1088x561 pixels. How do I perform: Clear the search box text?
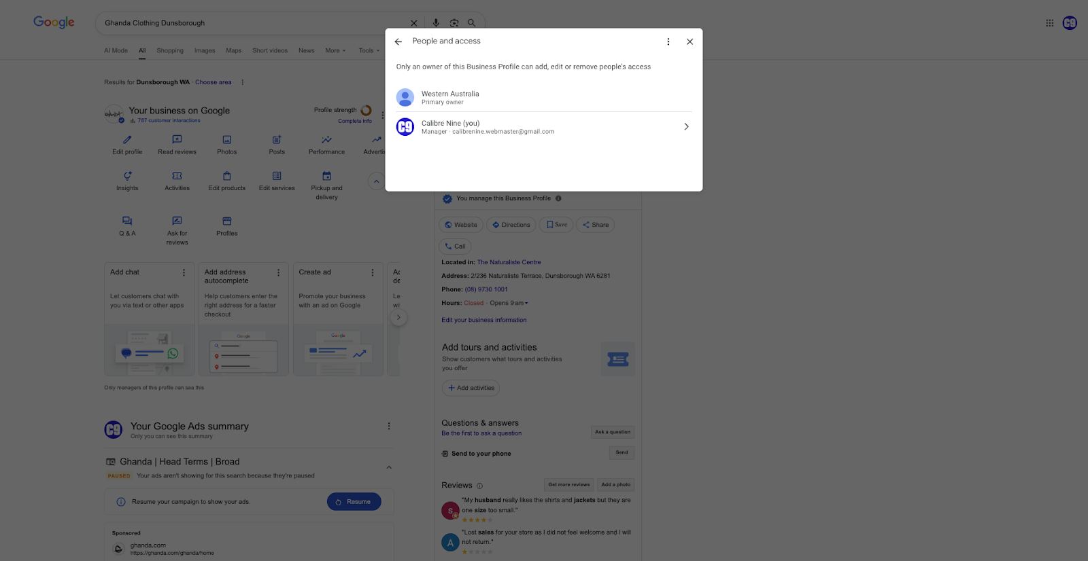click(x=413, y=23)
